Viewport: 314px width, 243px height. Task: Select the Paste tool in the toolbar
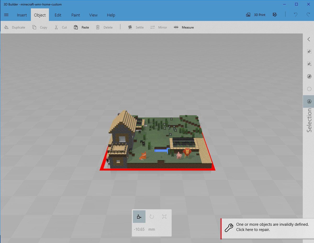[x=81, y=27]
